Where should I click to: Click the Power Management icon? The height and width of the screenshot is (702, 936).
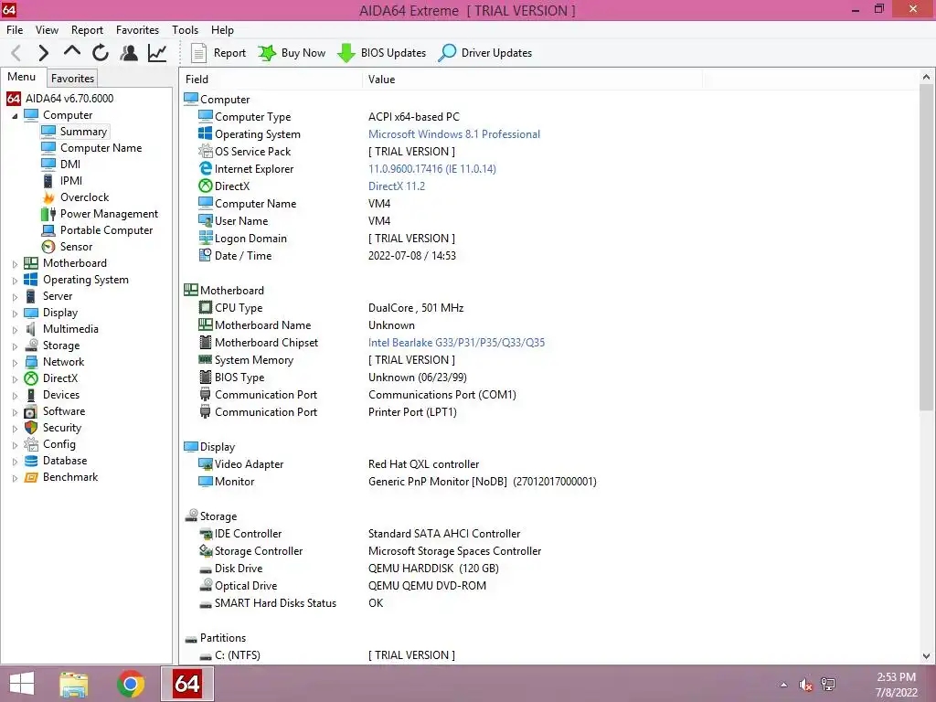[x=48, y=214]
